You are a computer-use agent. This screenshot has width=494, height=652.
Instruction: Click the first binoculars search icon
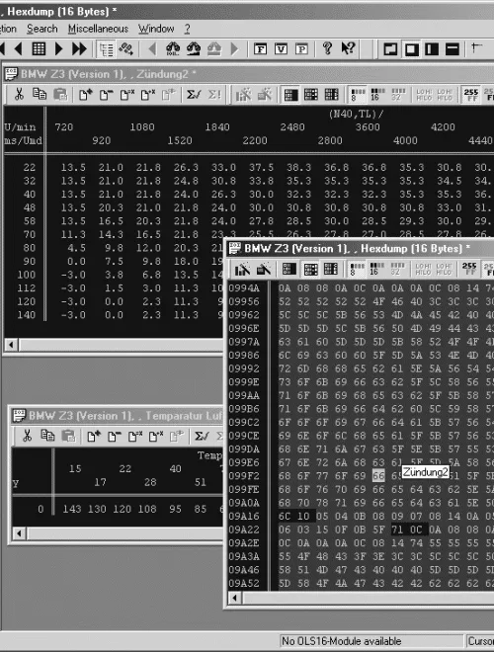tap(173, 49)
